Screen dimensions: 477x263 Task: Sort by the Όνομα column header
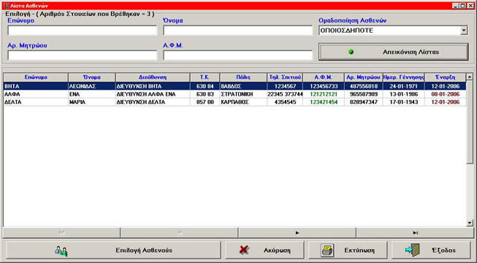[x=92, y=77]
